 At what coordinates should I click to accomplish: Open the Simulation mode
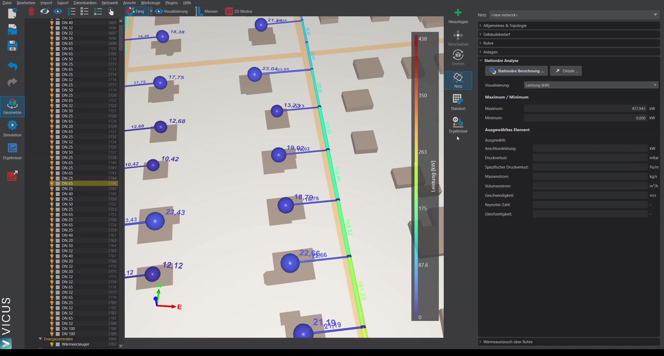[x=12, y=129]
